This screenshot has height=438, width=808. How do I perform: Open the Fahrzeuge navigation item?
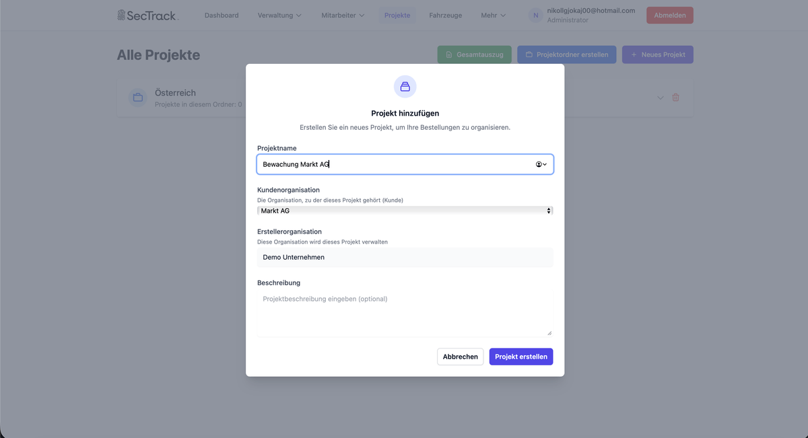pyautogui.click(x=445, y=15)
